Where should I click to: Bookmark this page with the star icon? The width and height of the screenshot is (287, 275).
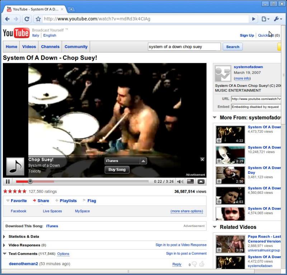tap(38, 19)
